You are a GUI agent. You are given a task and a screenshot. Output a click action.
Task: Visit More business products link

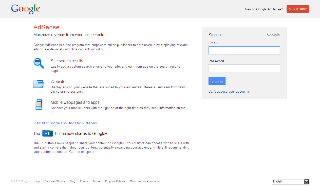145,181
